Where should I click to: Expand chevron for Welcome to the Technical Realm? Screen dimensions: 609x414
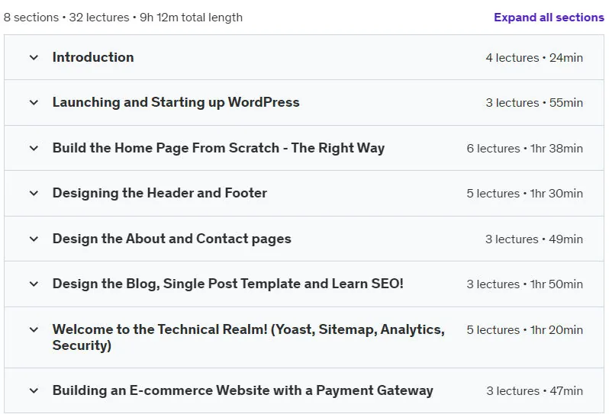click(x=34, y=330)
